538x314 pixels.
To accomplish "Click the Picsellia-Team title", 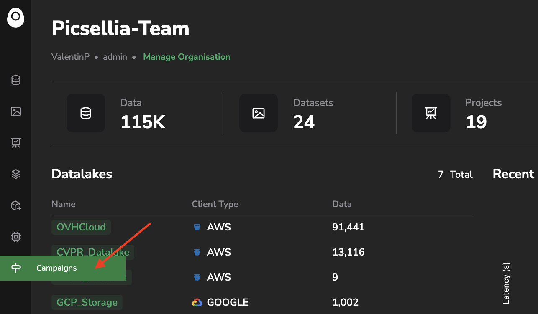I will click(x=120, y=28).
